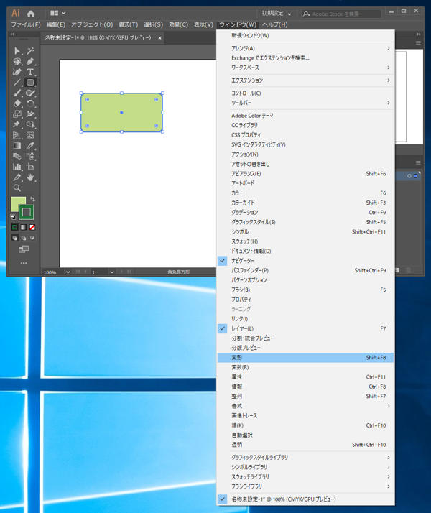Swap fill and stroke colors arrow

33,199
